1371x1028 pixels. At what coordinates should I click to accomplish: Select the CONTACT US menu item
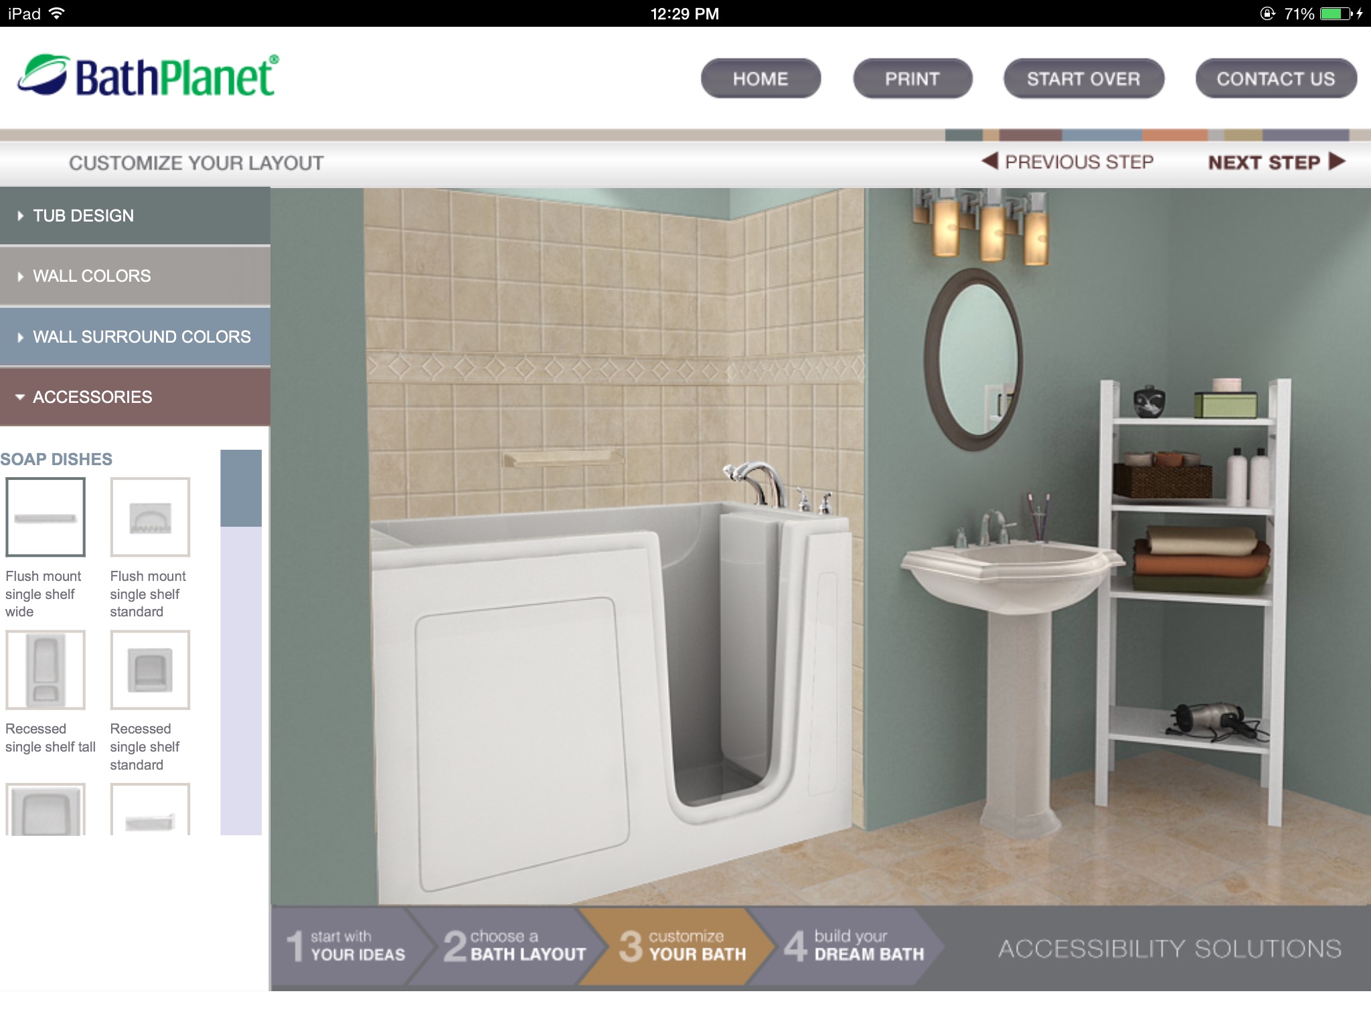(x=1275, y=78)
